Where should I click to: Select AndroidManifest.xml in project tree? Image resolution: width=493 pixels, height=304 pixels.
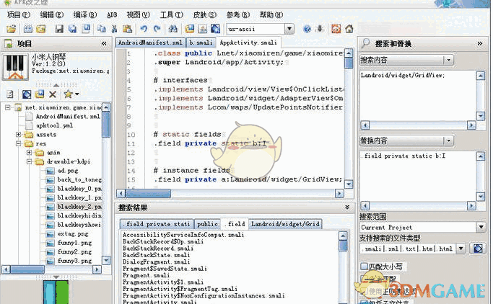click(x=68, y=117)
